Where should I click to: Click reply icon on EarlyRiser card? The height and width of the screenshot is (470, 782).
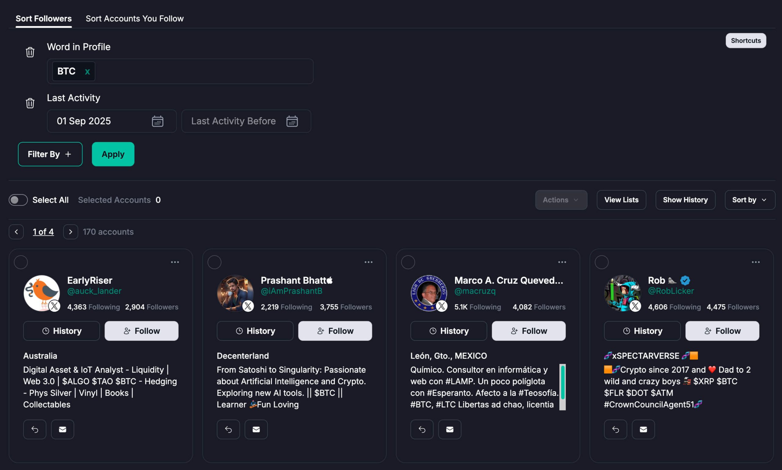[x=35, y=429]
